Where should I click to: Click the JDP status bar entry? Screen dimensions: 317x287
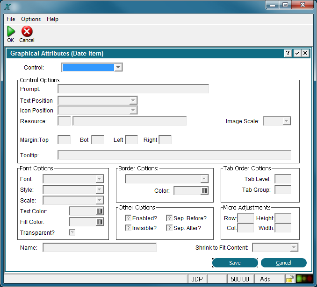point(197,279)
